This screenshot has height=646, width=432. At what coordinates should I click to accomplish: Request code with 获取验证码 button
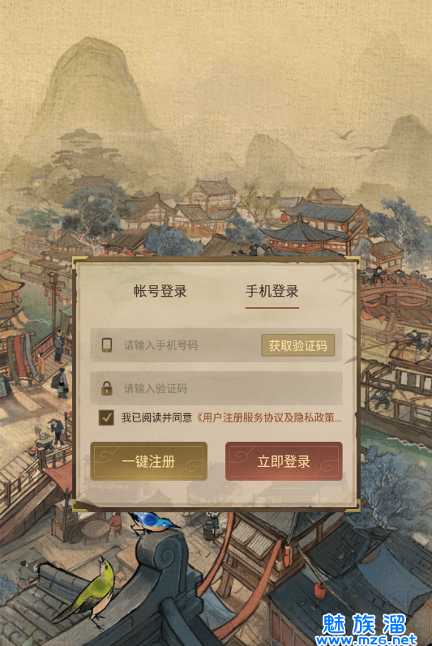pos(297,345)
